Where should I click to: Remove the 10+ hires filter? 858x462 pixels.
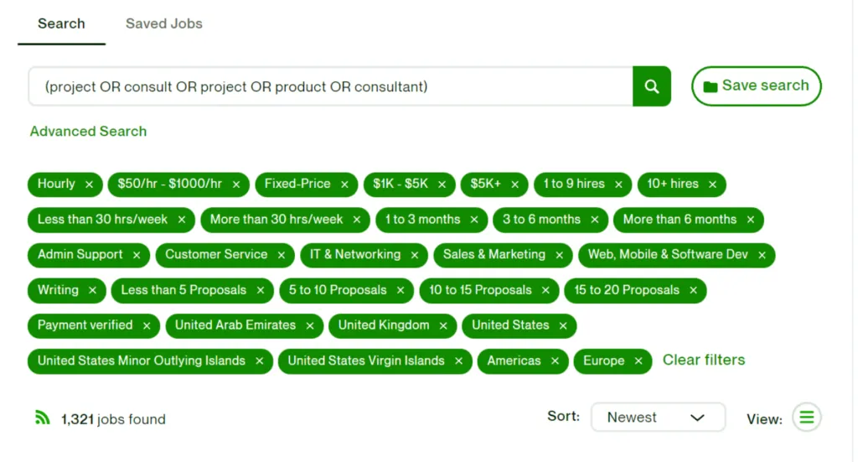(x=712, y=184)
